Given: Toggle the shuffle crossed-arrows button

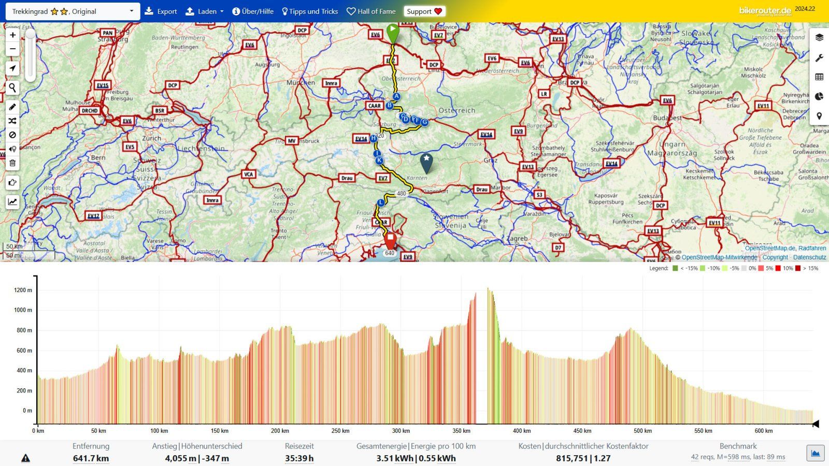Looking at the screenshot, I should [x=12, y=121].
